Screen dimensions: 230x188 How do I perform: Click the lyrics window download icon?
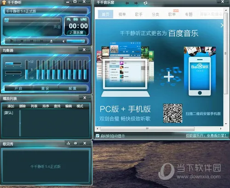(69, 143)
